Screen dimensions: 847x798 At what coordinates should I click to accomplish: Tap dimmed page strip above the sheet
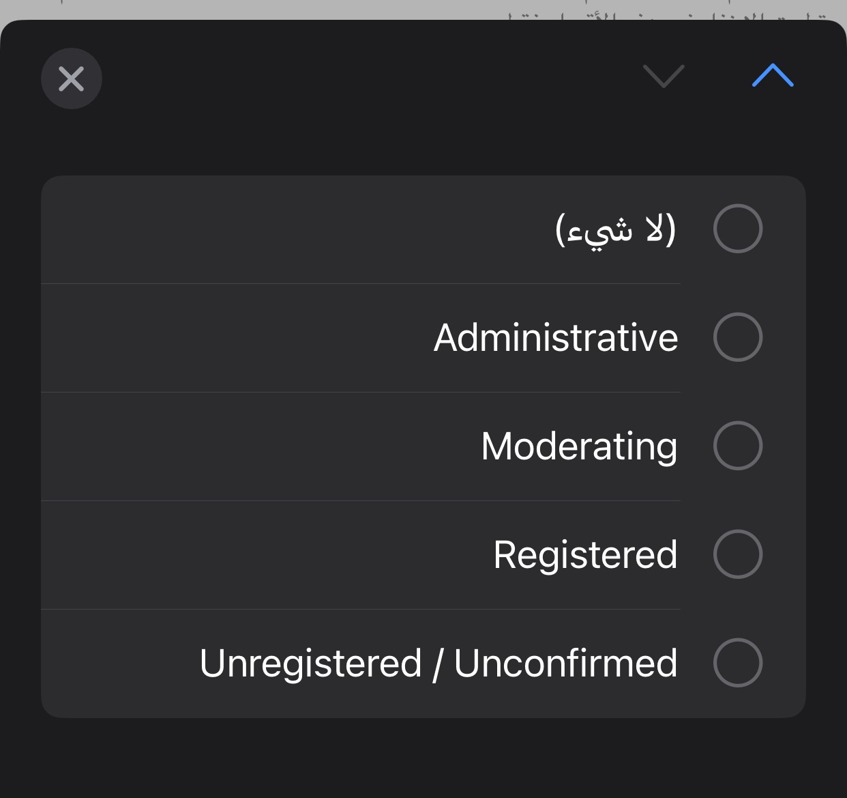tap(273, 8)
